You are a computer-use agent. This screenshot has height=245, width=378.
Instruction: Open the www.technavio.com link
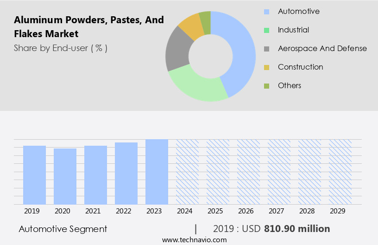[x=194, y=239]
